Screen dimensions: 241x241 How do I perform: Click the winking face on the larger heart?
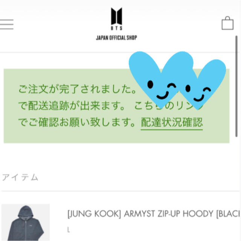point(162,90)
